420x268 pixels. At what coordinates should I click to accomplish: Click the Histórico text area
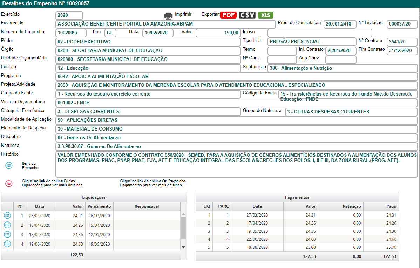[x=237, y=164]
